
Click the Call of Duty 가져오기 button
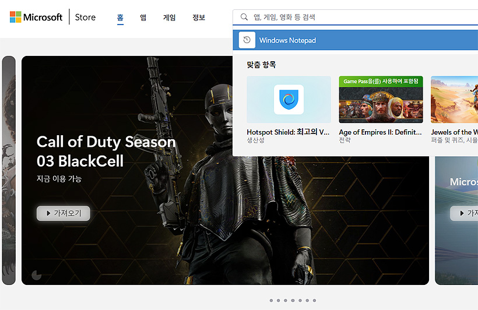(x=64, y=213)
